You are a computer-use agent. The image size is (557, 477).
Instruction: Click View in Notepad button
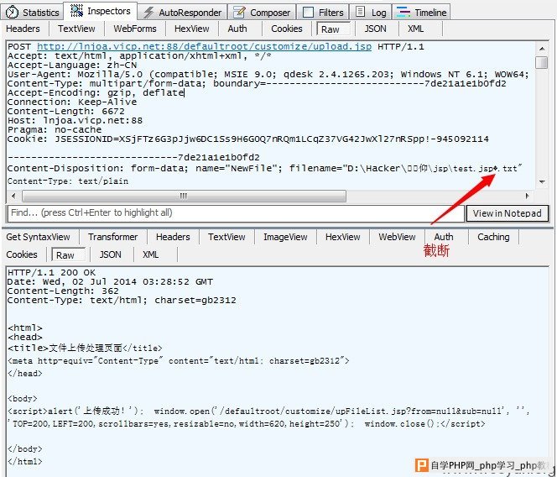[508, 213]
